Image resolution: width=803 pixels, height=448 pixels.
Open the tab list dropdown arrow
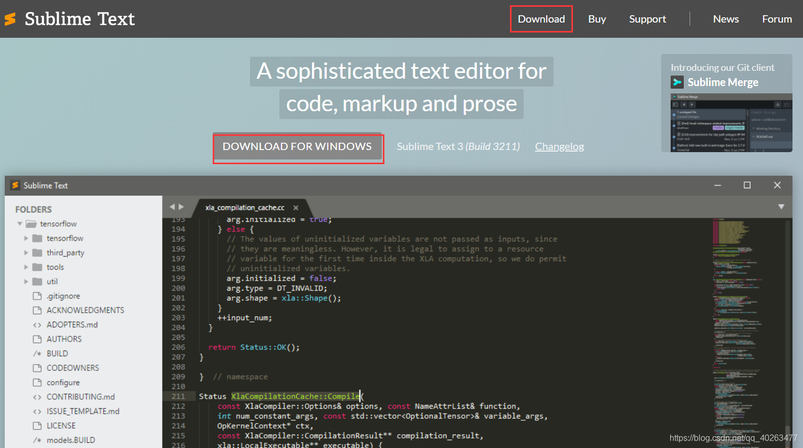point(781,207)
